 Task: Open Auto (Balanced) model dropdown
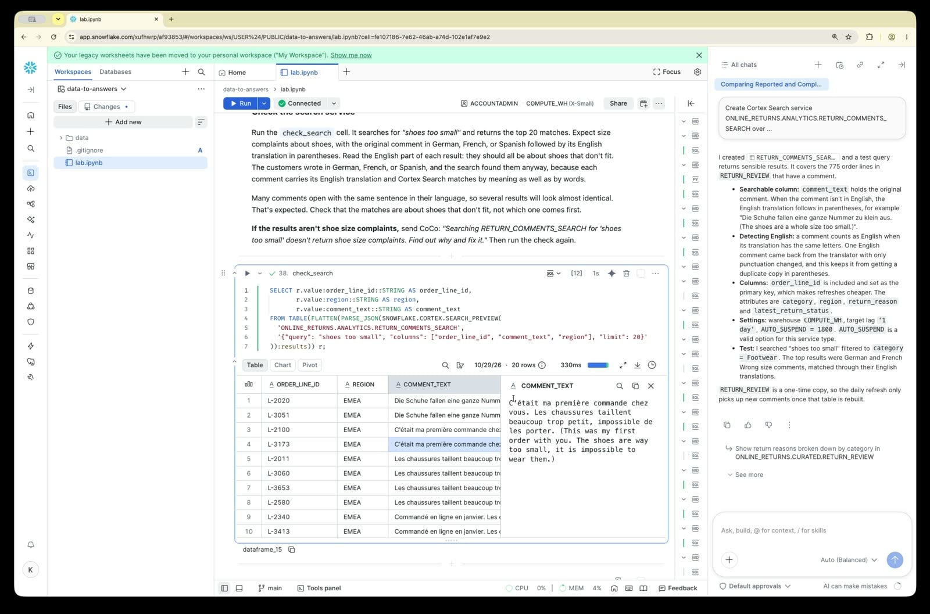pyautogui.click(x=849, y=560)
